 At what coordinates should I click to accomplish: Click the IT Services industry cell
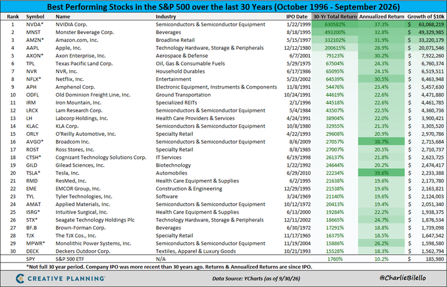169,158
